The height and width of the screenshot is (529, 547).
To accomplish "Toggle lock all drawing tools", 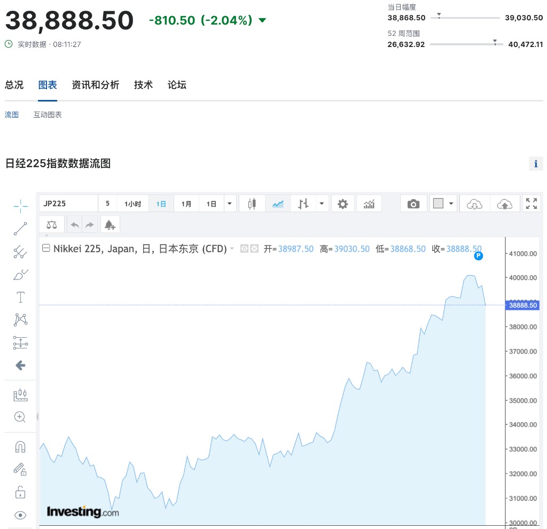I will tap(20, 492).
